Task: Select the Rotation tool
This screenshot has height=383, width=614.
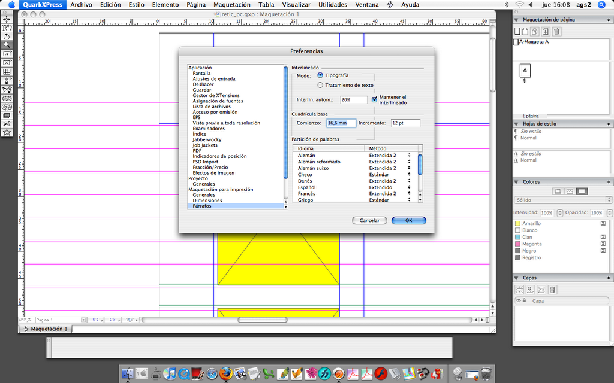Action: 7,37
